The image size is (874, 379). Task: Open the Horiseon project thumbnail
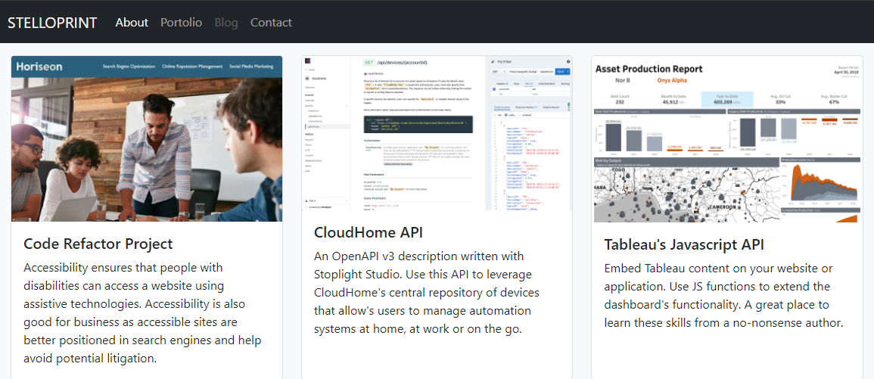(147, 138)
